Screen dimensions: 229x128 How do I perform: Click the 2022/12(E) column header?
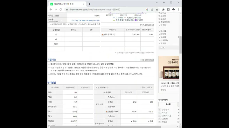[x=86, y=87]
